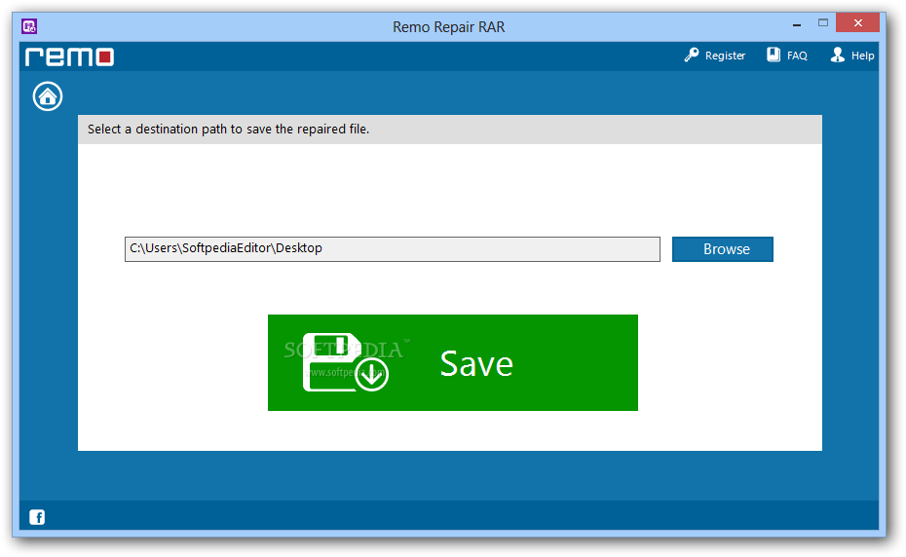This screenshot has height=557, width=906.
Task: Click the floppy disk save icon
Action: pos(346,362)
